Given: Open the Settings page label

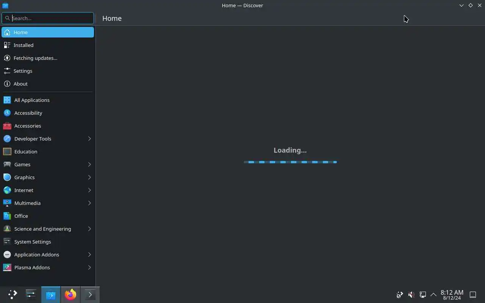Looking at the screenshot, I should coord(23,71).
